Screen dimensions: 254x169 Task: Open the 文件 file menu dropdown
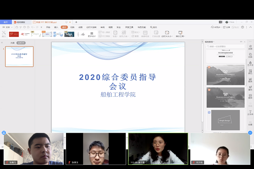point(8,27)
